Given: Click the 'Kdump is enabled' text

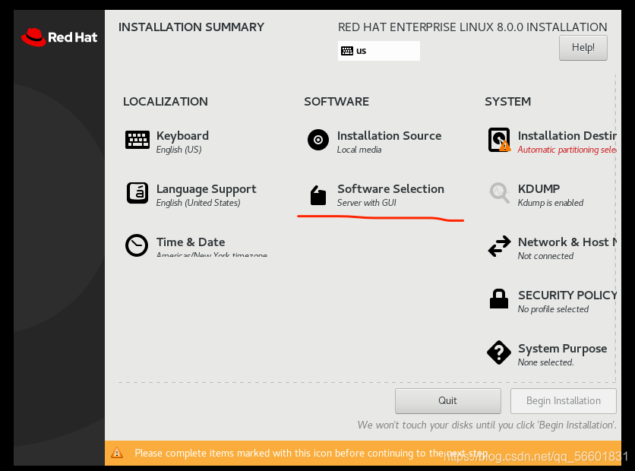Looking at the screenshot, I should pos(551,203).
